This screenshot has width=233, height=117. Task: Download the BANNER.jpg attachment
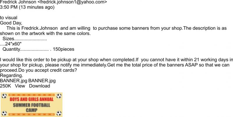click(40, 86)
